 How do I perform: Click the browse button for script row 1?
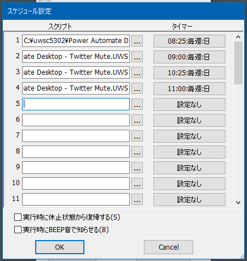point(137,41)
